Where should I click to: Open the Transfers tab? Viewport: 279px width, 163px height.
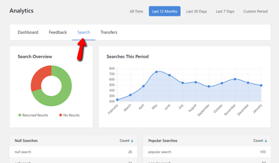[109, 32]
